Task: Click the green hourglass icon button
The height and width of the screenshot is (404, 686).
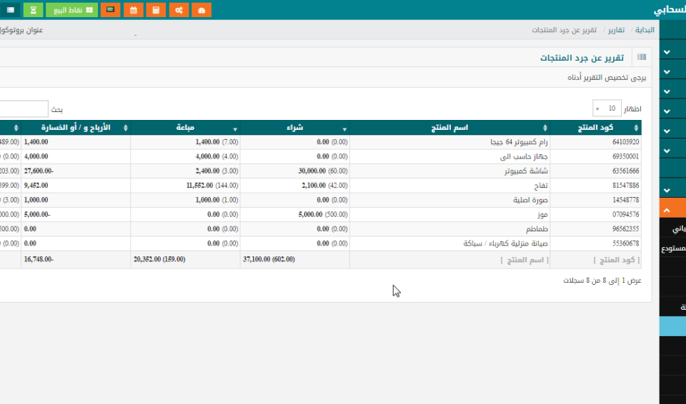Action: pos(33,10)
